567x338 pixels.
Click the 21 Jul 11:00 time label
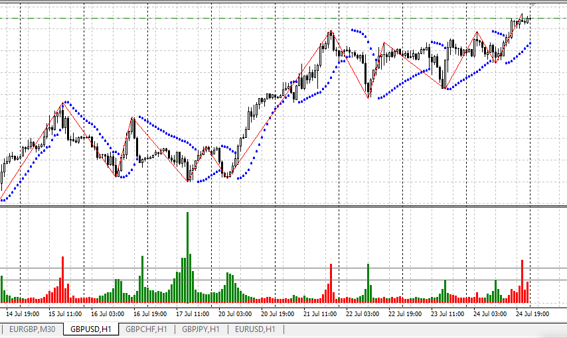tap(320, 314)
